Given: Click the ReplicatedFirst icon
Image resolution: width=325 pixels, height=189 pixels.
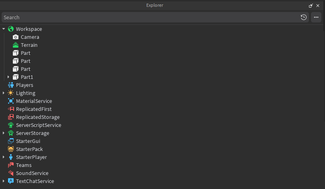Looking at the screenshot, I should click(11, 109).
